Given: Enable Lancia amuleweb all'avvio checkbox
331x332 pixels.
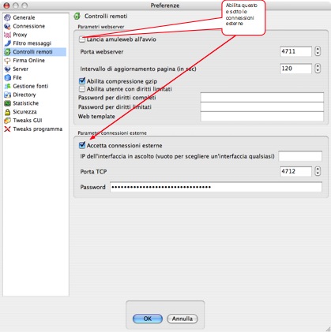Looking at the screenshot, I should click(x=82, y=39).
